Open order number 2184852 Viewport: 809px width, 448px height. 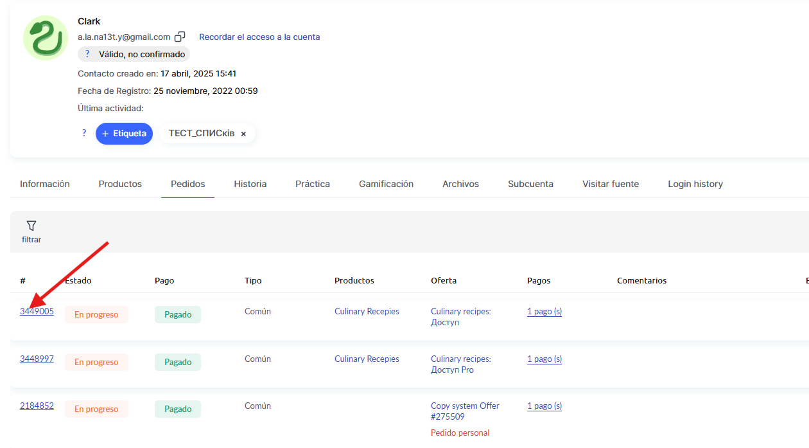pos(37,406)
